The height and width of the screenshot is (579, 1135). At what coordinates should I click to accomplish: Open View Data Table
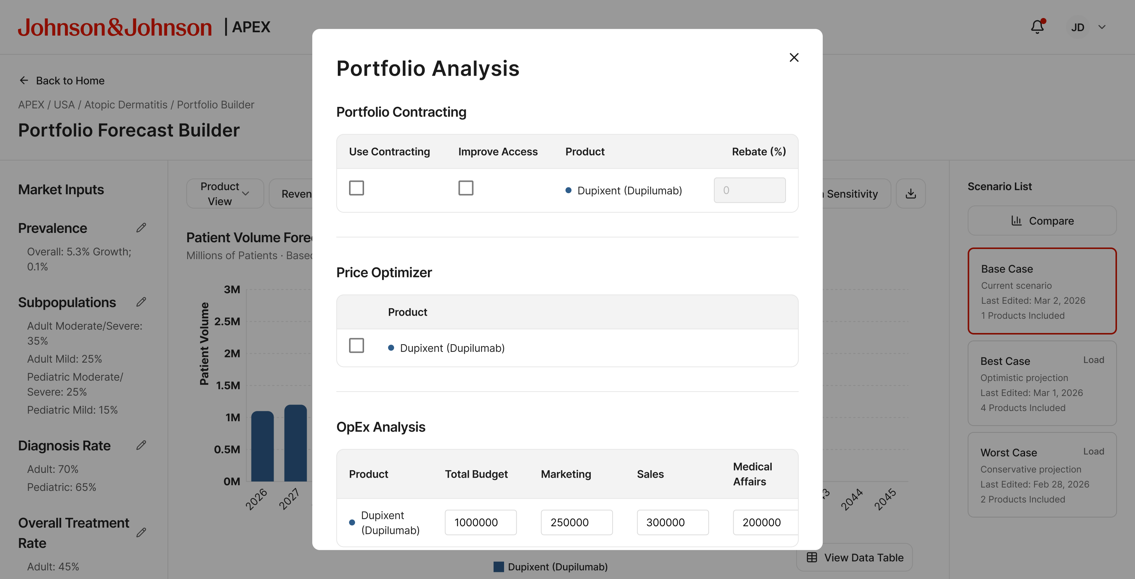[854, 557]
